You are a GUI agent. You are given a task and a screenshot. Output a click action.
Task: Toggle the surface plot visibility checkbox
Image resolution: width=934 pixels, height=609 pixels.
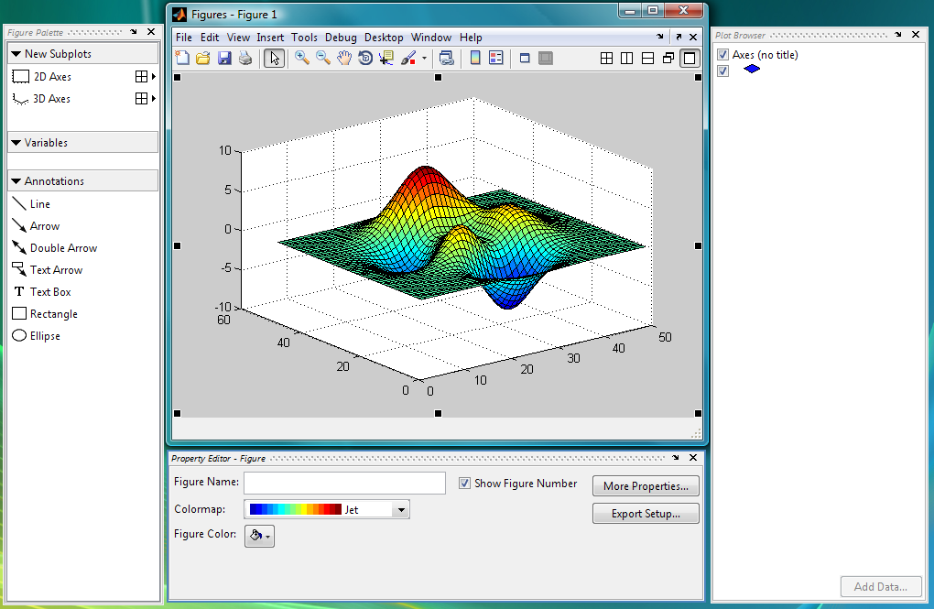tap(723, 71)
